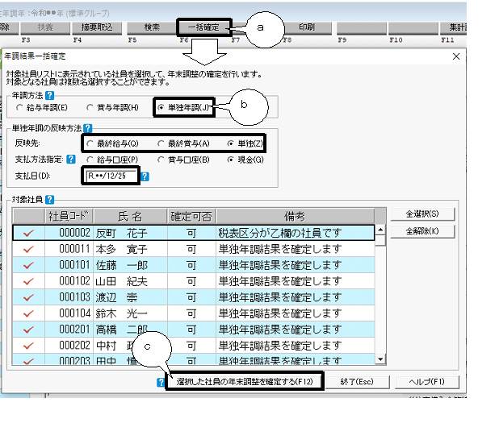Click 可 cell in row 000011
The height and width of the screenshot is (423, 499).
tap(191, 249)
